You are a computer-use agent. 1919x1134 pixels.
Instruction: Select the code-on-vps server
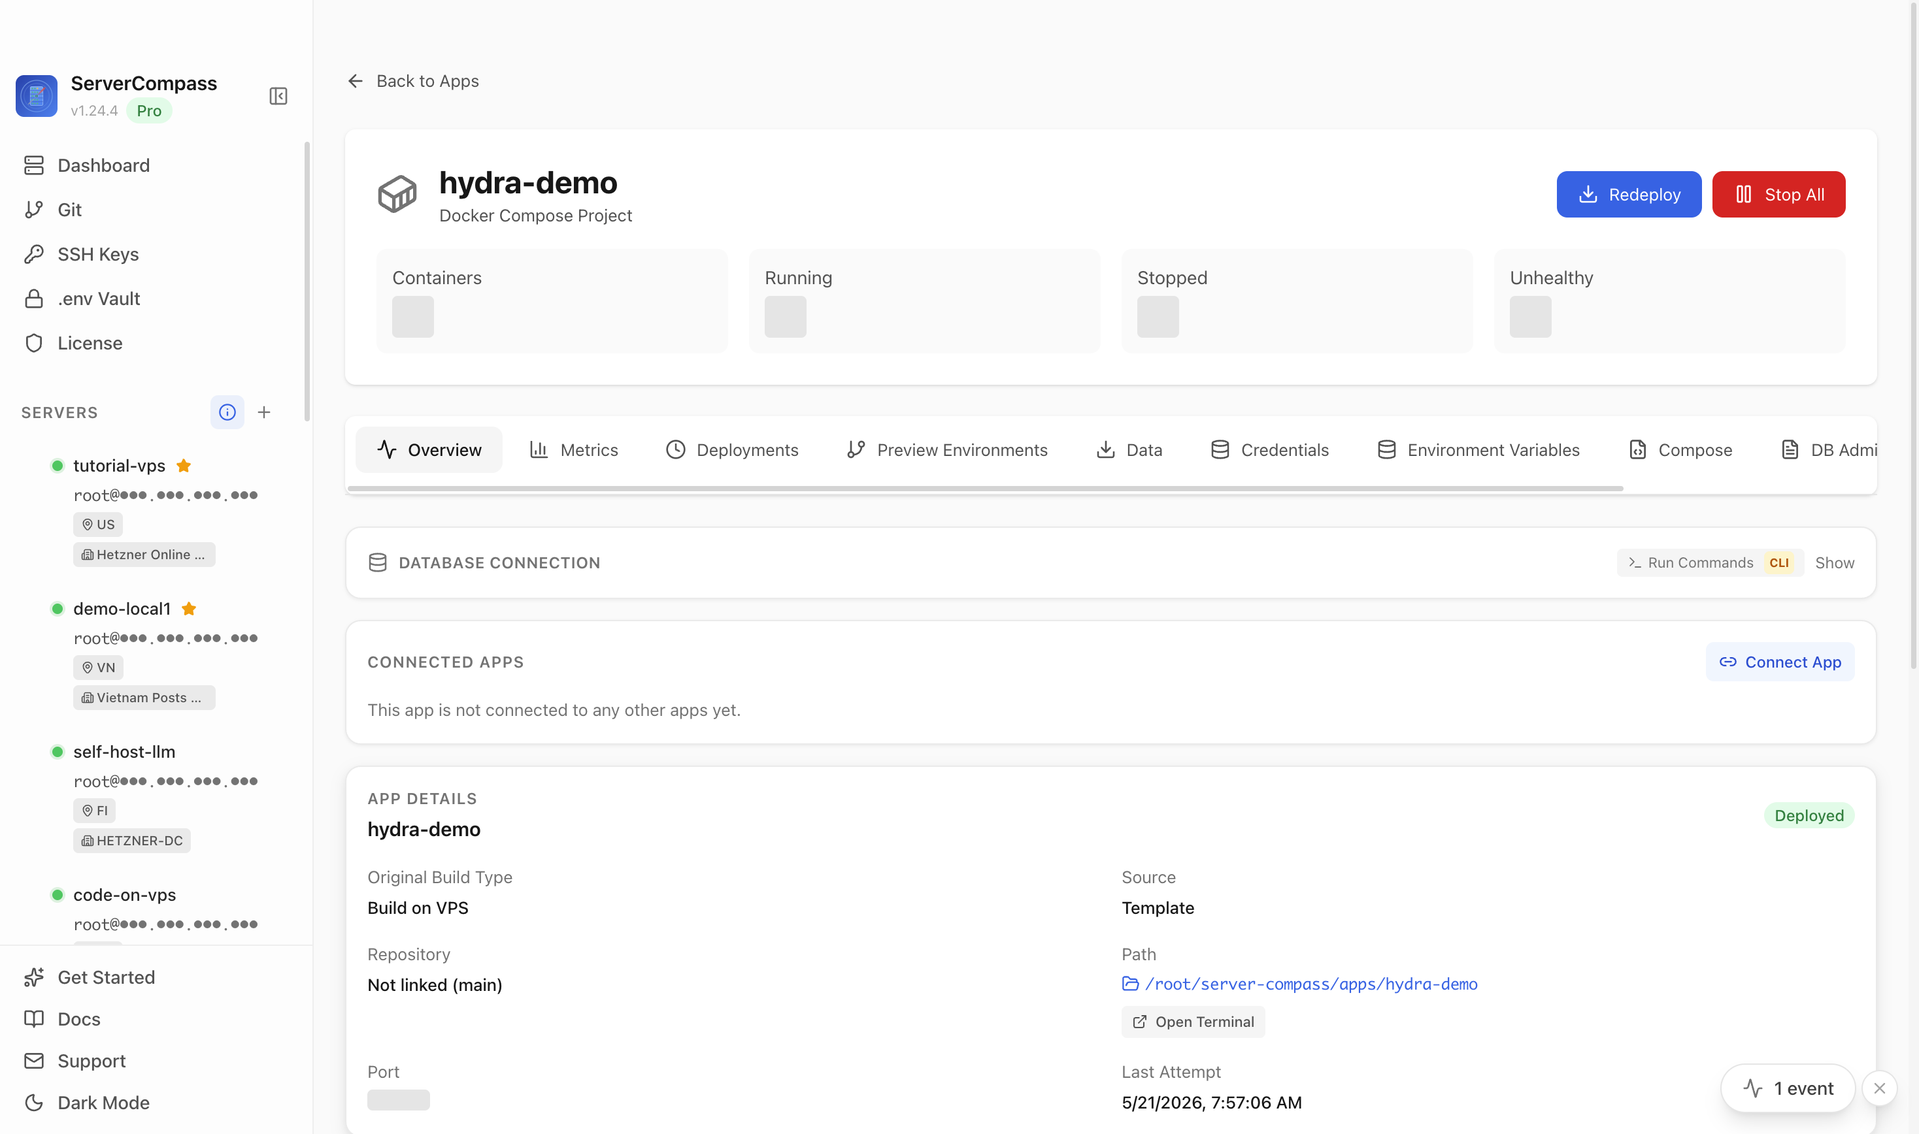125,894
